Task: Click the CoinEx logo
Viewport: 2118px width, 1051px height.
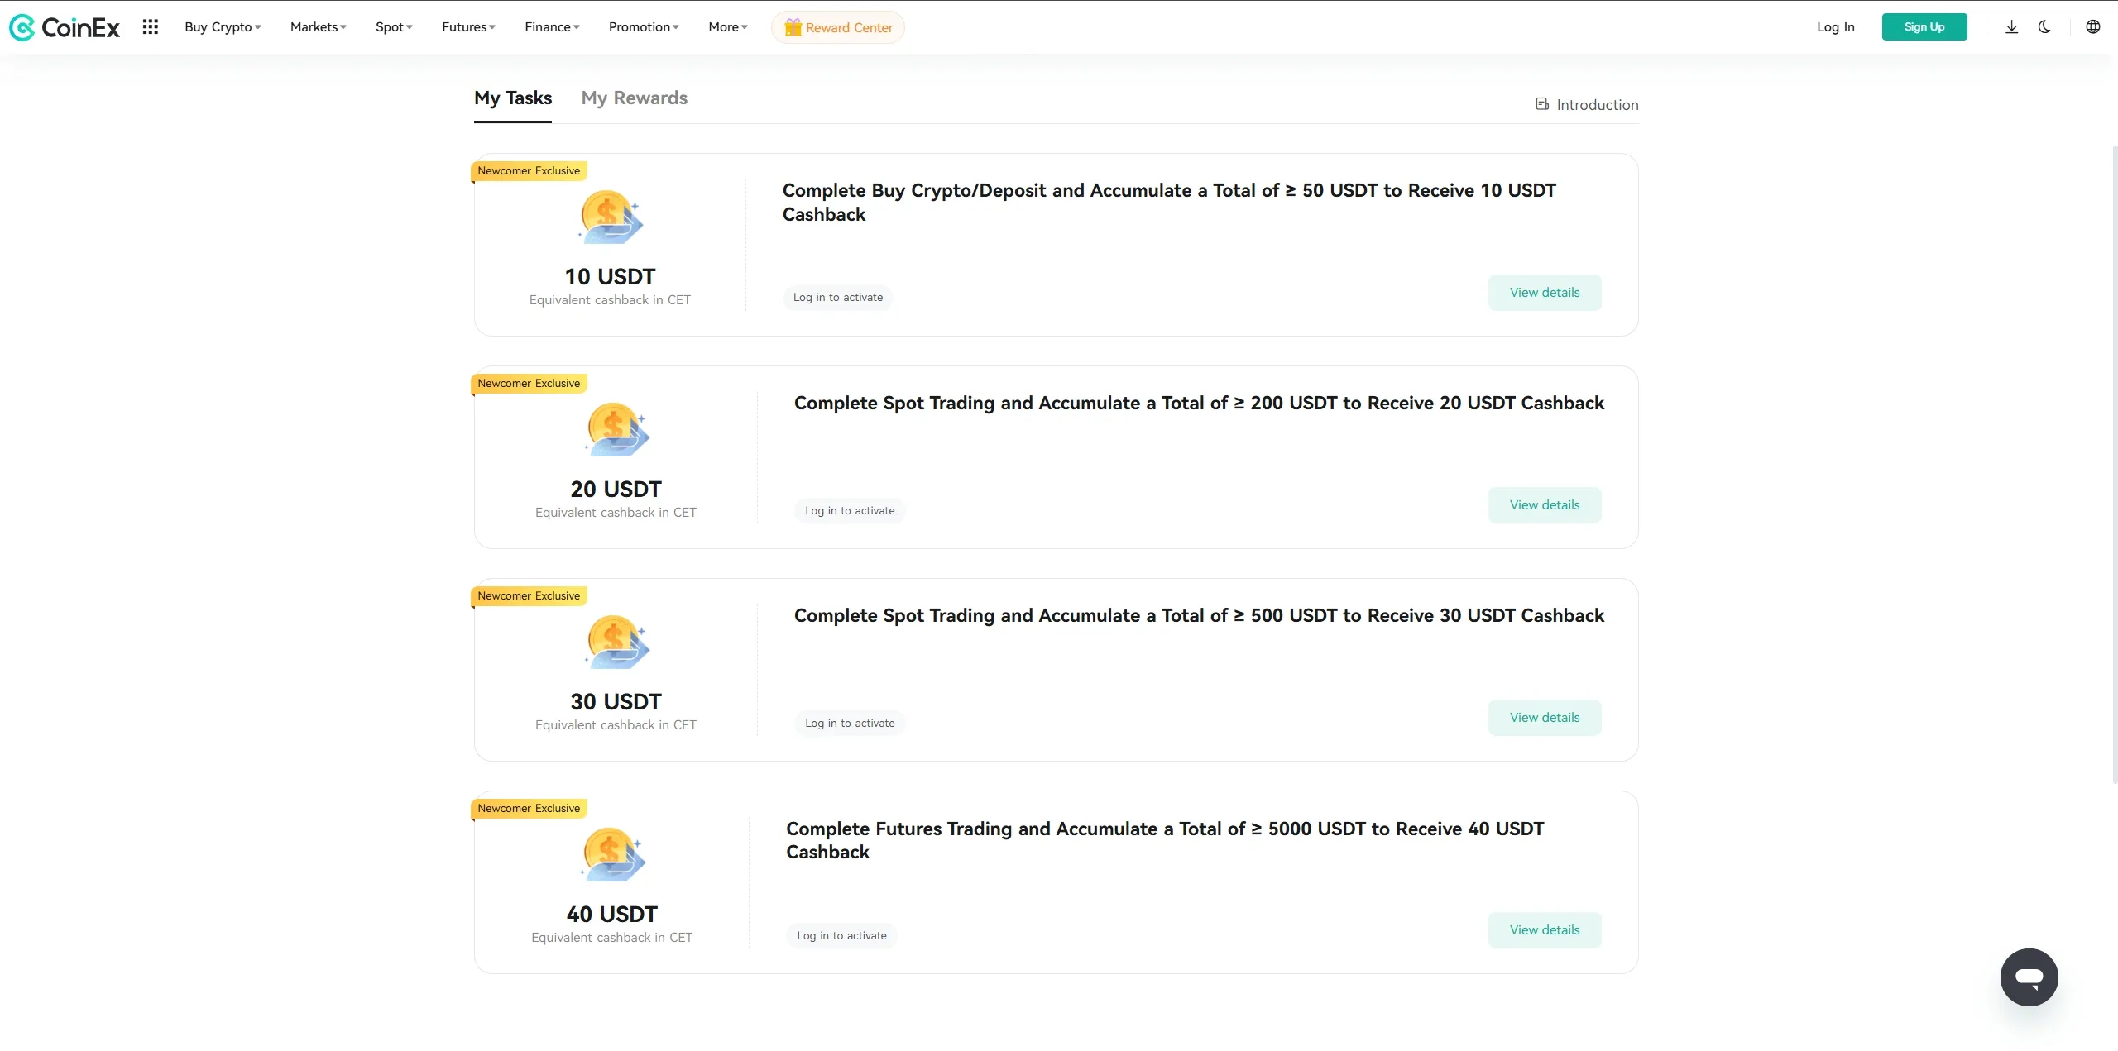Action: 65,27
